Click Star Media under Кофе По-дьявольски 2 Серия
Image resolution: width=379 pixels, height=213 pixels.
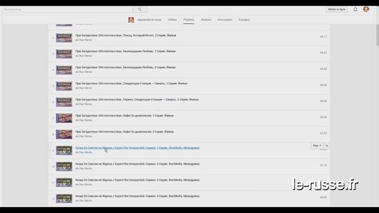click(85, 136)
